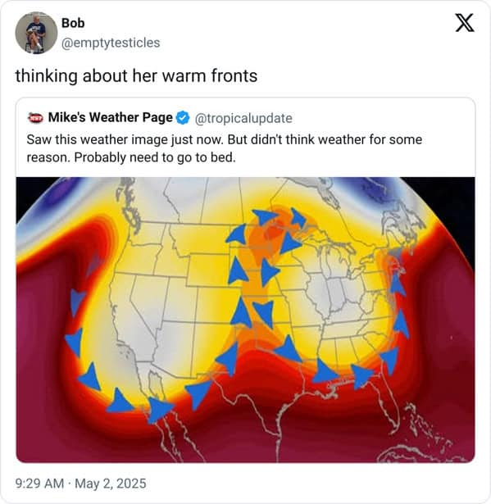Screen dimensions: 491x504
Task: Click the 9:29 AM May 2, 2025 timestamp
Action: pos(80,484)
